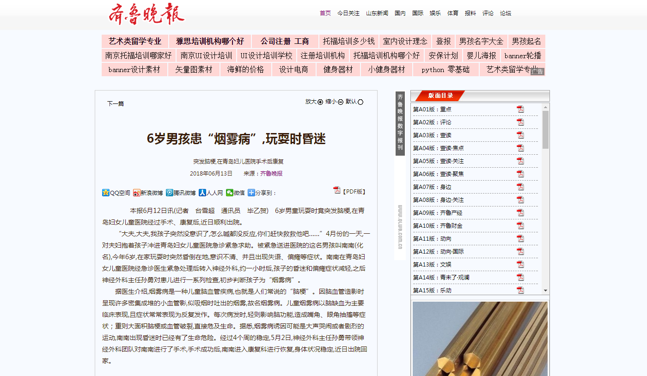Share via 微信 icon
647x376 pixels.
230,193
